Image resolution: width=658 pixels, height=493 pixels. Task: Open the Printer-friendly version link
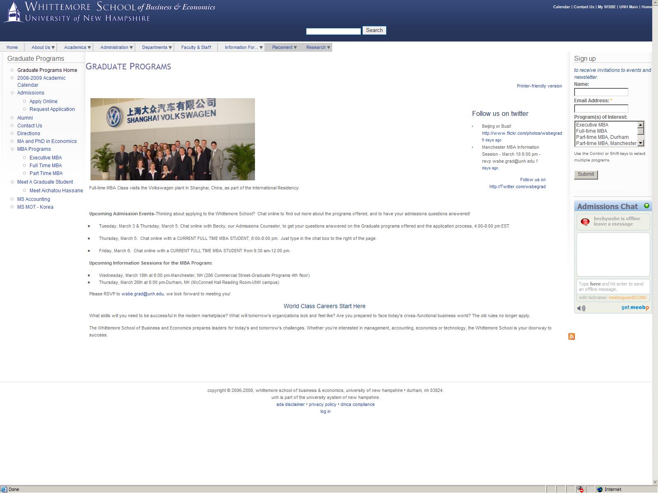(x=539, y=86)
